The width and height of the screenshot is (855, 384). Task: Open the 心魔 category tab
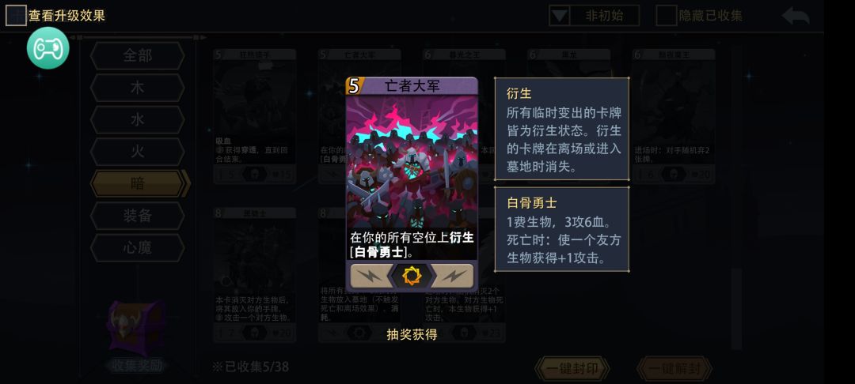pyautogui.click(x=138, y=247)
